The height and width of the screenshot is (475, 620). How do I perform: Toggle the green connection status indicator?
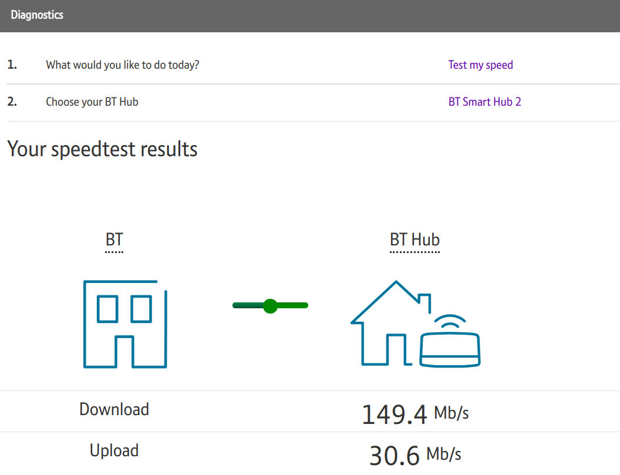(270, 305)
